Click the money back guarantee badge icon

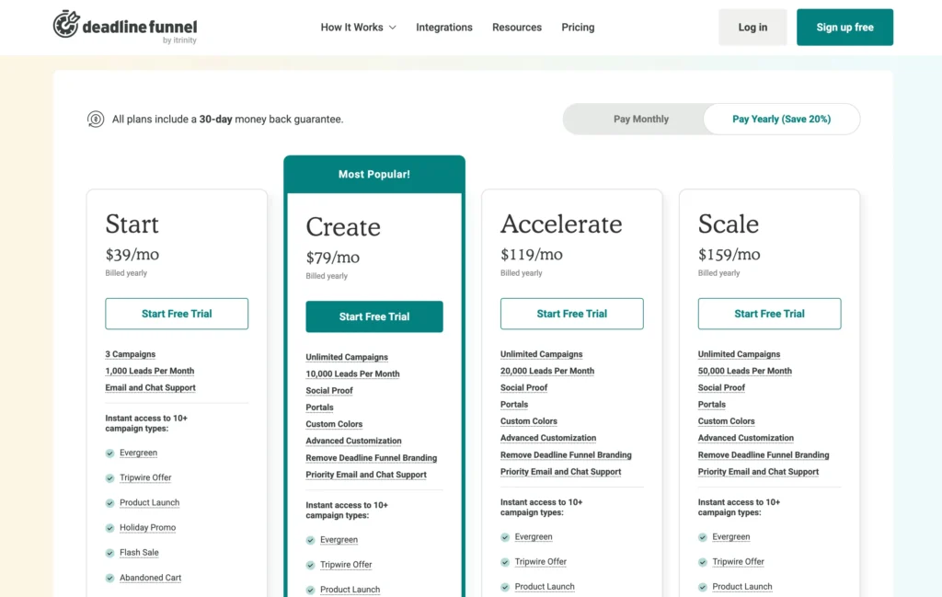96,119
